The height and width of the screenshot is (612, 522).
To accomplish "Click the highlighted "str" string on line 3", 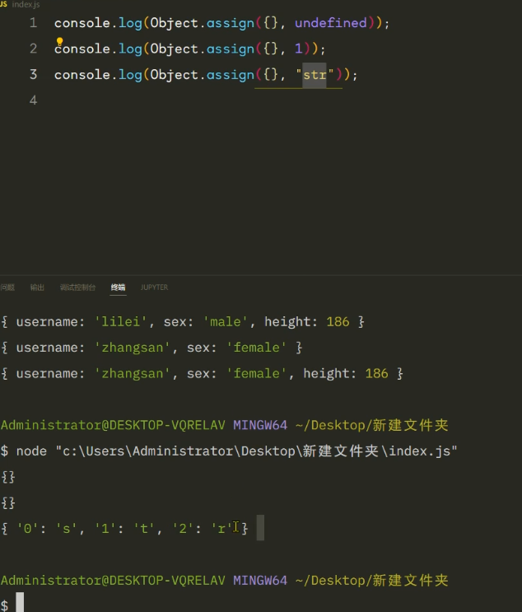I will click(315, 75).
